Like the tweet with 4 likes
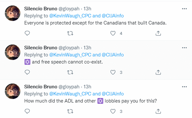The width and height of the screenshot is (192, 118). [113, 33]
